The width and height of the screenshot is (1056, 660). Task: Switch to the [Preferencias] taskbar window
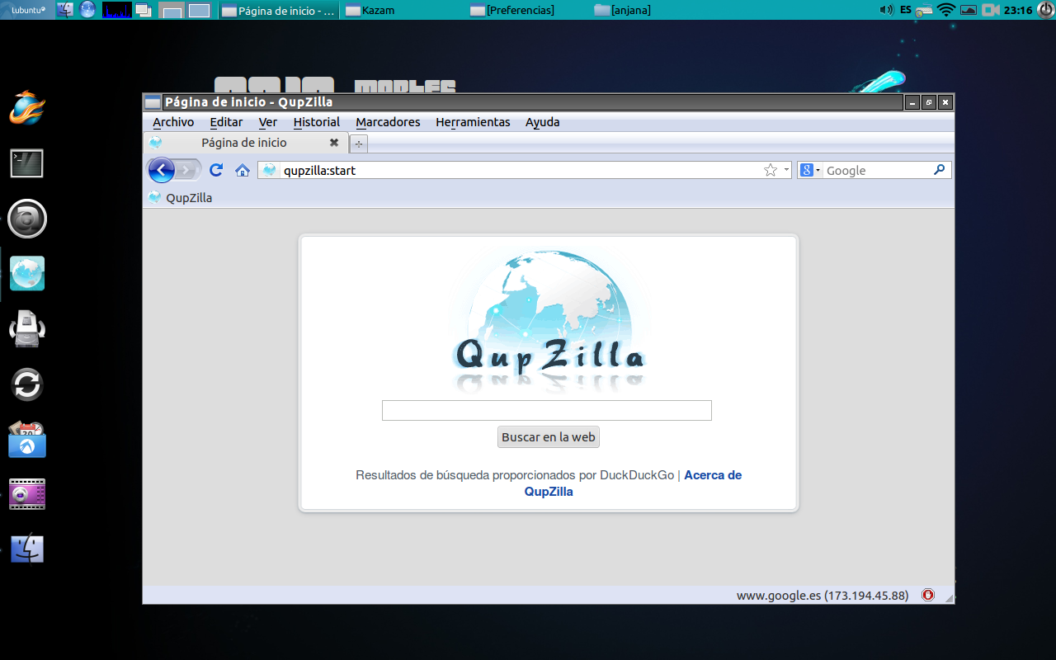pyautogui.click(x=528, y=11)
